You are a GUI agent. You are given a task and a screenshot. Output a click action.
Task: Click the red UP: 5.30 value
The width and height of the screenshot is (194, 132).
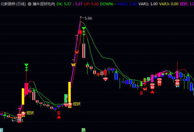click(91, 4)
